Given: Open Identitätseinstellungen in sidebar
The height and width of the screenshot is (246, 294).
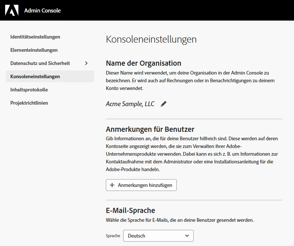Looking at the screenshot, I should [35, 37].
